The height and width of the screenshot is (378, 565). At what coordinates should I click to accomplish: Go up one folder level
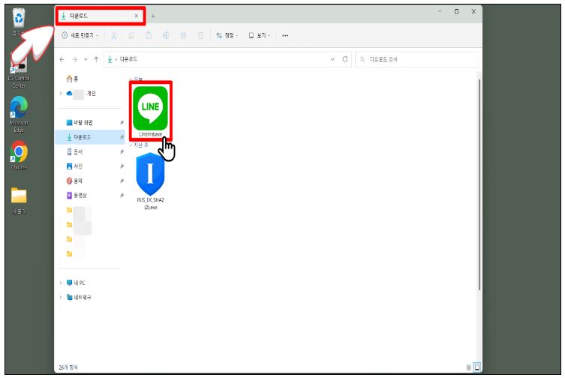click(96, 59)
